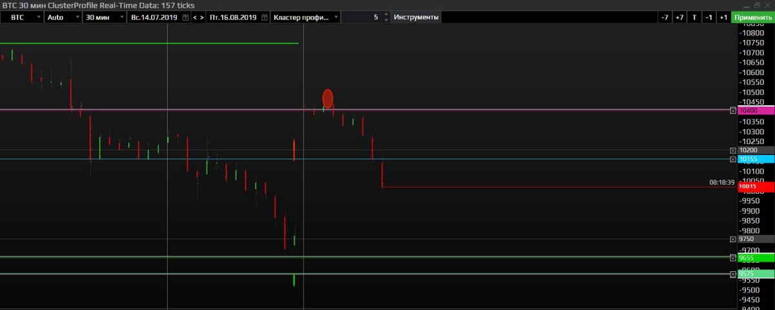
Task: Decrease the value 5 with the down stepper
Action: [386, 20]
